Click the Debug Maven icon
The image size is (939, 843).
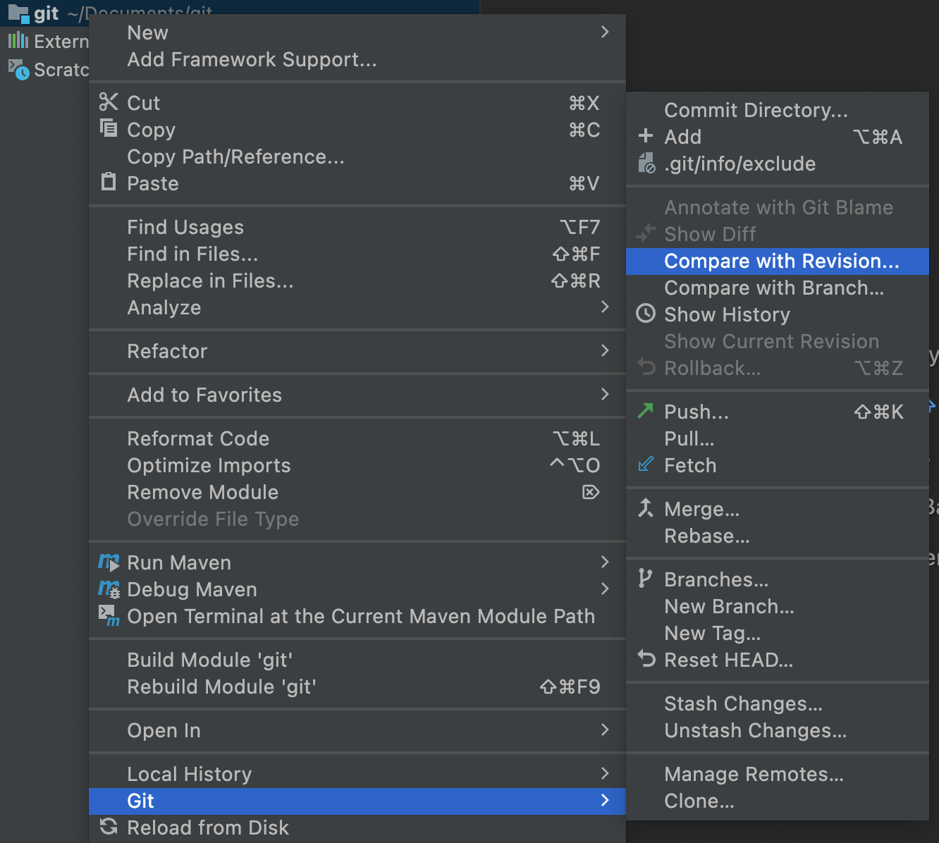coord(109,589)
